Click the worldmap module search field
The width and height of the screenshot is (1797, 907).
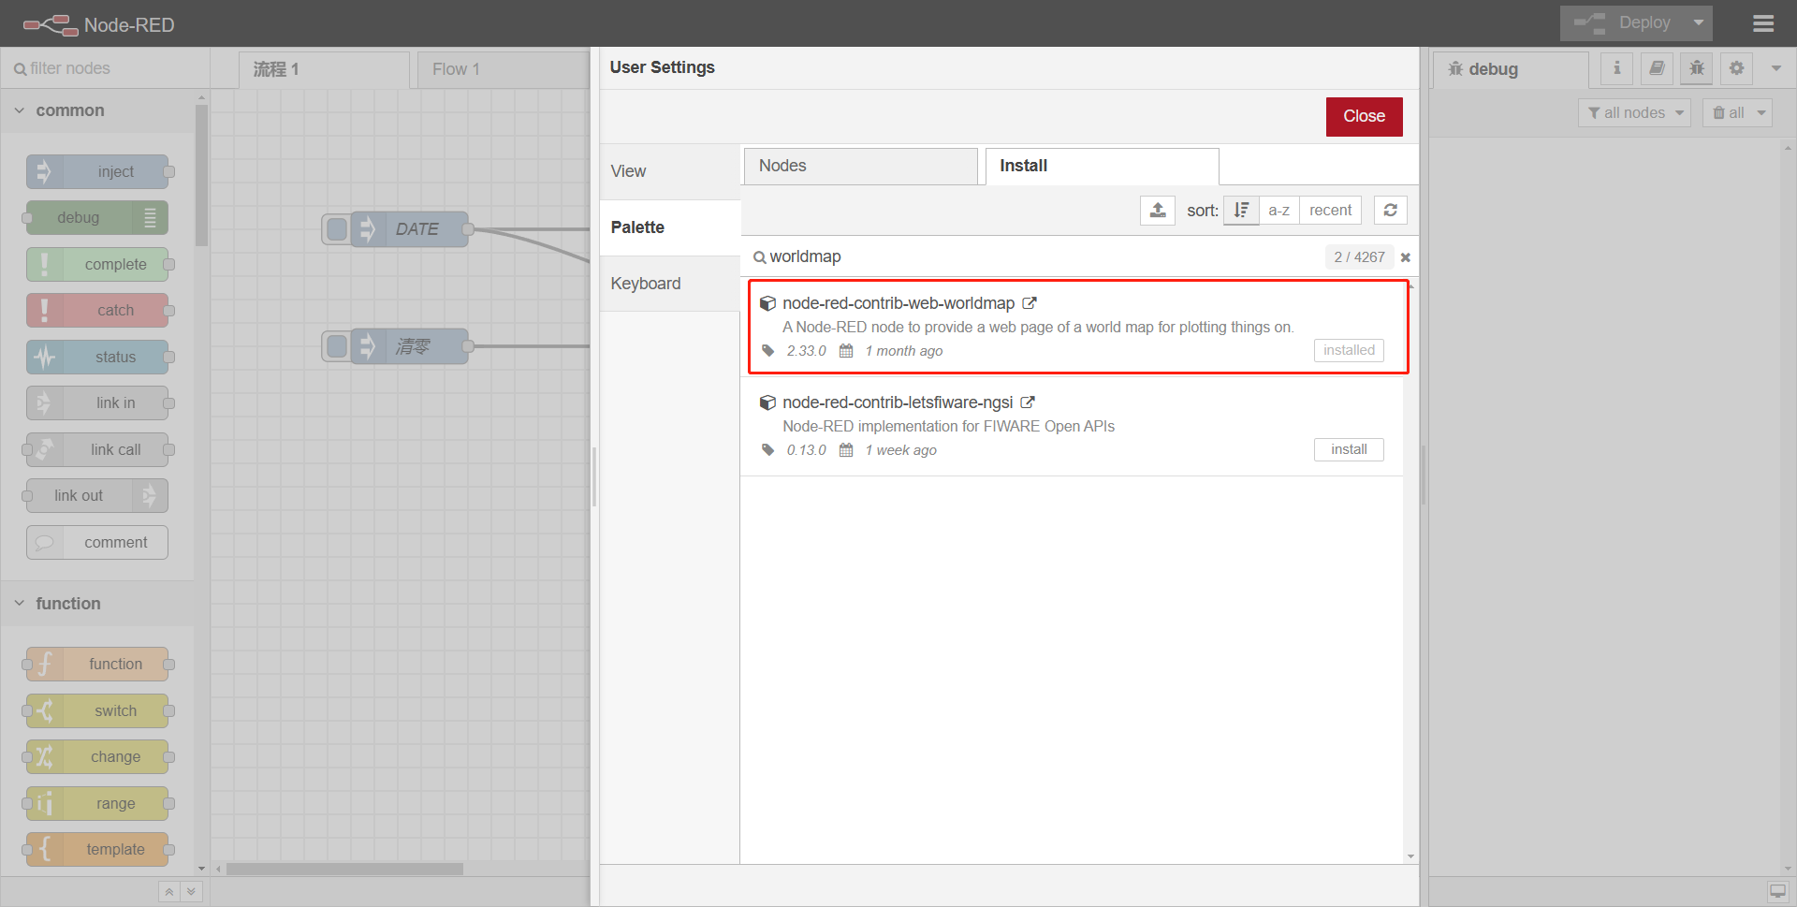[x=1039, y=256]
